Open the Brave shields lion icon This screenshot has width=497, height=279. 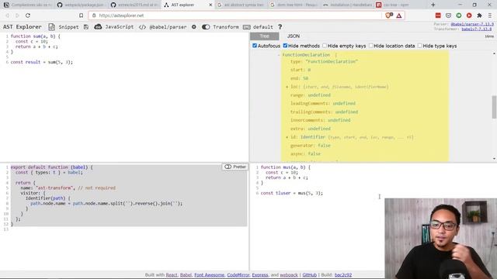pyautogui.click(x=388, y=15)
